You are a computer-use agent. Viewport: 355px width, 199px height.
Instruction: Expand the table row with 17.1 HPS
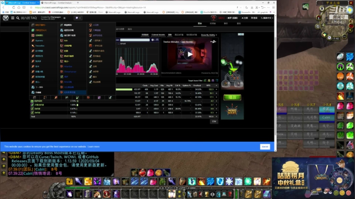pyautogui.click(x=216, y=97)
